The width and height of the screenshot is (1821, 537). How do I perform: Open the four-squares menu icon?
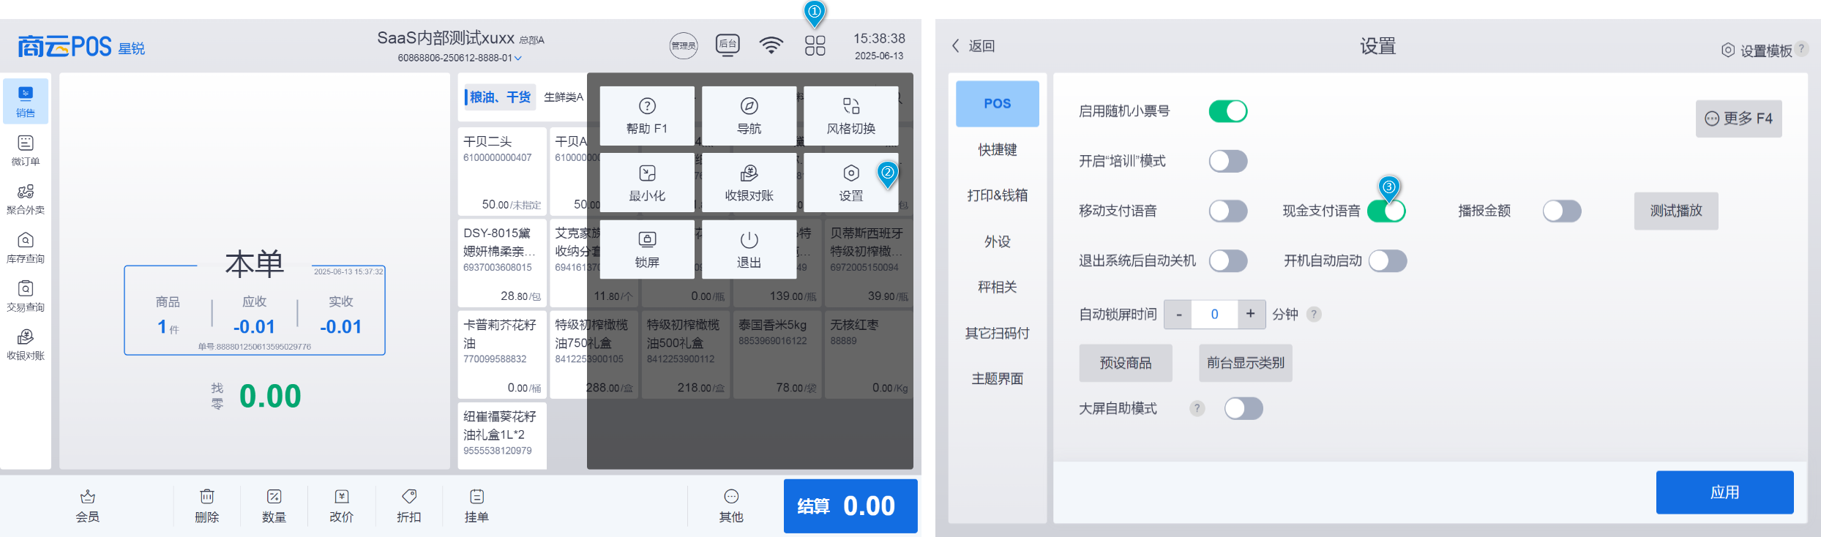click(x=815, y=46)
